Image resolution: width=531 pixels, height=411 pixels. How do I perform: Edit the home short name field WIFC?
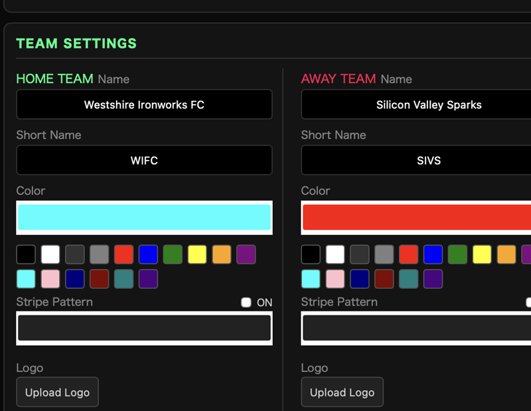(144, 160)
